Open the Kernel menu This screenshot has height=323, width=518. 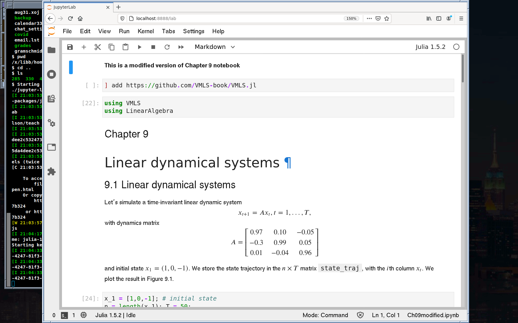(146, 31)
